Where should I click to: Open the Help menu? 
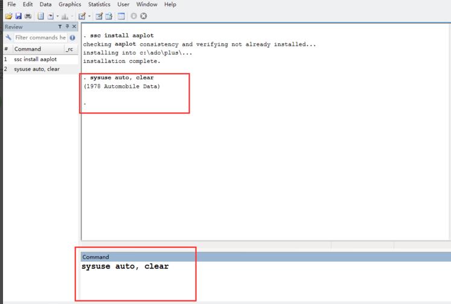click(170, 4)
